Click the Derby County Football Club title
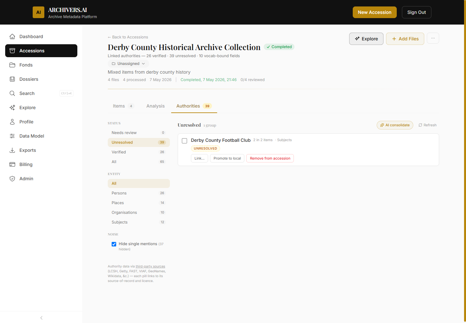The image size is (466, 323). tap(221, 140)
